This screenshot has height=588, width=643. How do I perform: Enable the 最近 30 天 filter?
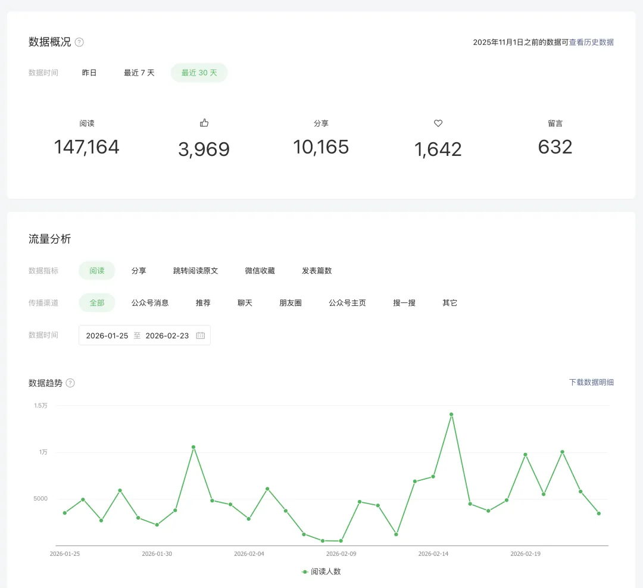click(199, 72)
